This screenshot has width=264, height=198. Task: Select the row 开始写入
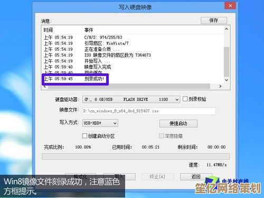(x=133, y=61)
